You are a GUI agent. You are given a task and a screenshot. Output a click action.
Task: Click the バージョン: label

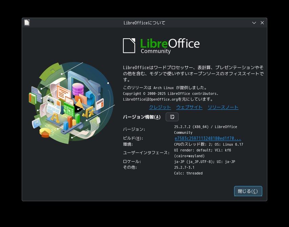coord(134,129)
